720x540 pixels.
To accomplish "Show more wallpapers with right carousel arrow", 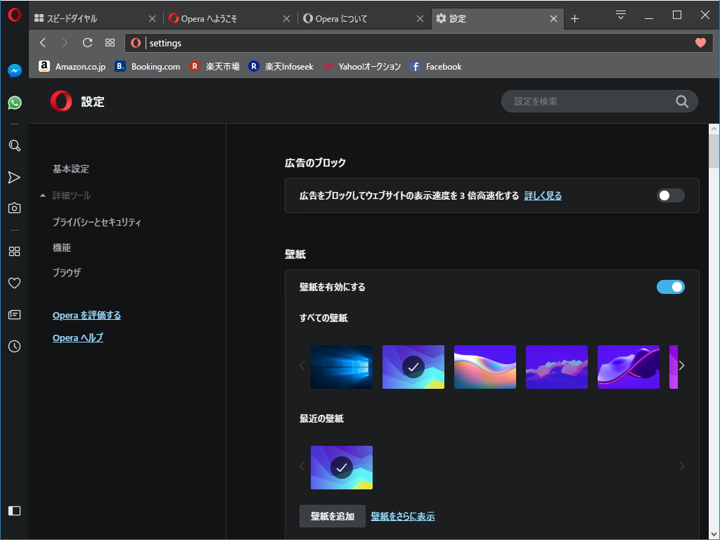I will click(681, 366).
